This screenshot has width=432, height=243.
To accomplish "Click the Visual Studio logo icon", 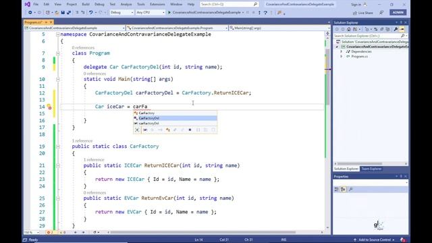I will click(x=27, y=4).
